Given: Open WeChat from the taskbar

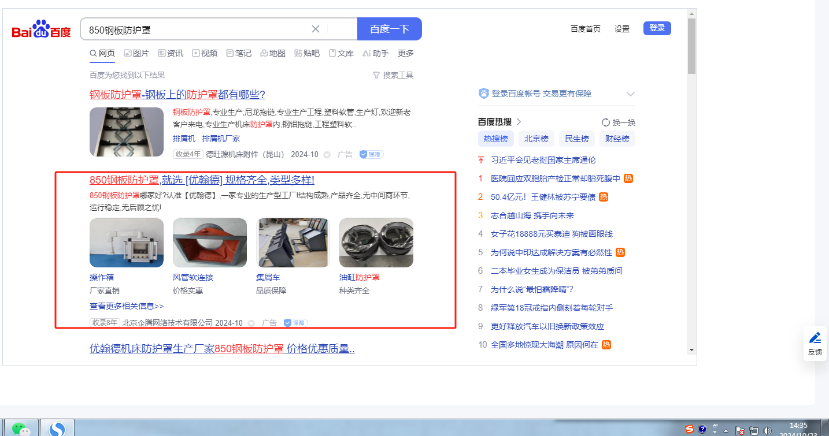Looking at the screenshot, I should (x=21, y=428).
